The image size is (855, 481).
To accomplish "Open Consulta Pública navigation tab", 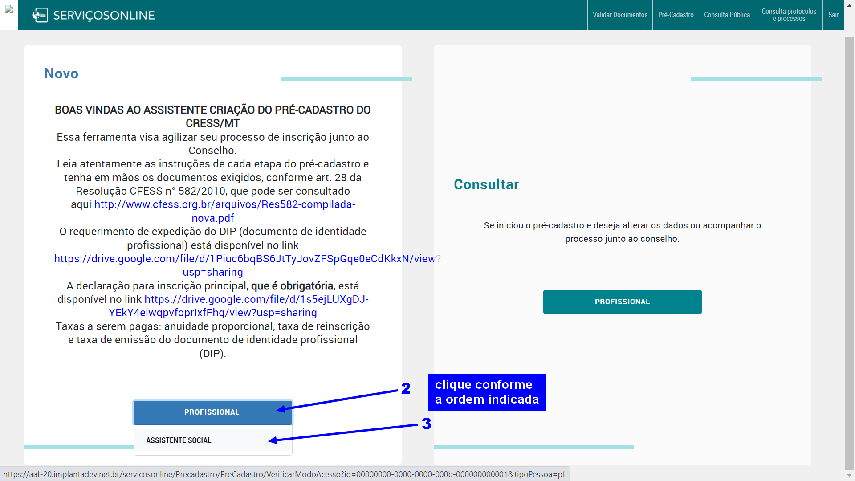I will pos(728,15).
